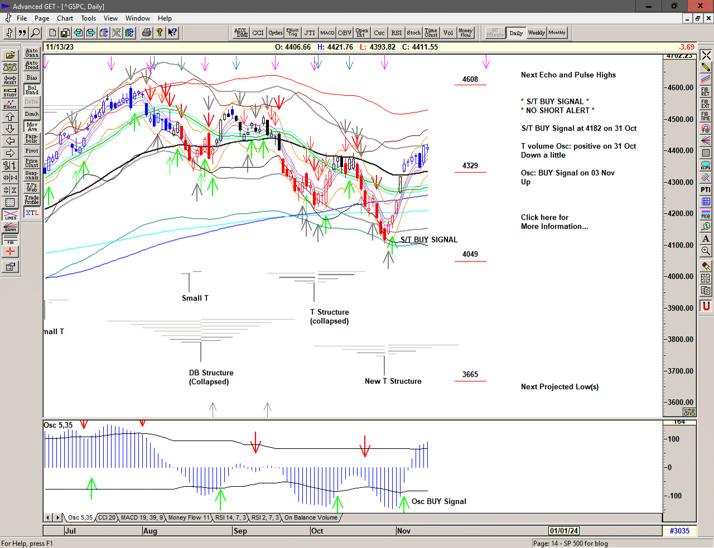Open the Gann lines tool
Viewport: 714px width, 548px height.
click(10, 227)
